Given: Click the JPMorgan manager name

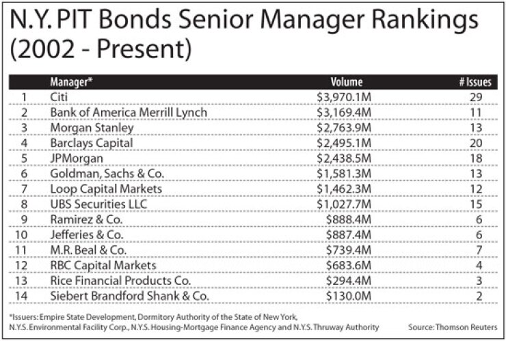Looking at the screenshot, I should click(75, 158).
